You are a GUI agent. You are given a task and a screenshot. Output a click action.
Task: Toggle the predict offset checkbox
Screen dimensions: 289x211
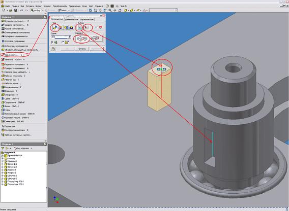[63, 43]
